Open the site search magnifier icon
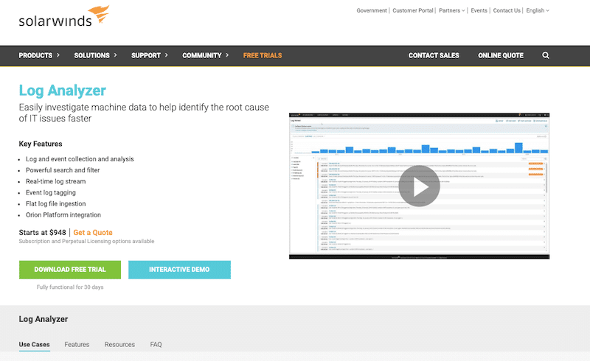 coord(546,55)
